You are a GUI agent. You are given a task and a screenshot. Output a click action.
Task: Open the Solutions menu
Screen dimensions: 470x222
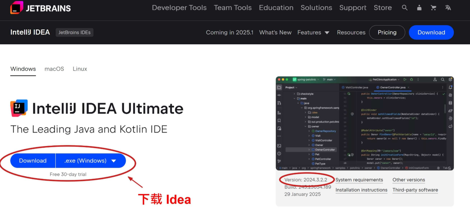point(316,8)
